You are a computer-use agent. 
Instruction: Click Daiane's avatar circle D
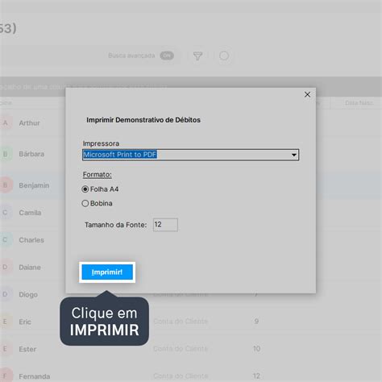[x=5, y=267]
